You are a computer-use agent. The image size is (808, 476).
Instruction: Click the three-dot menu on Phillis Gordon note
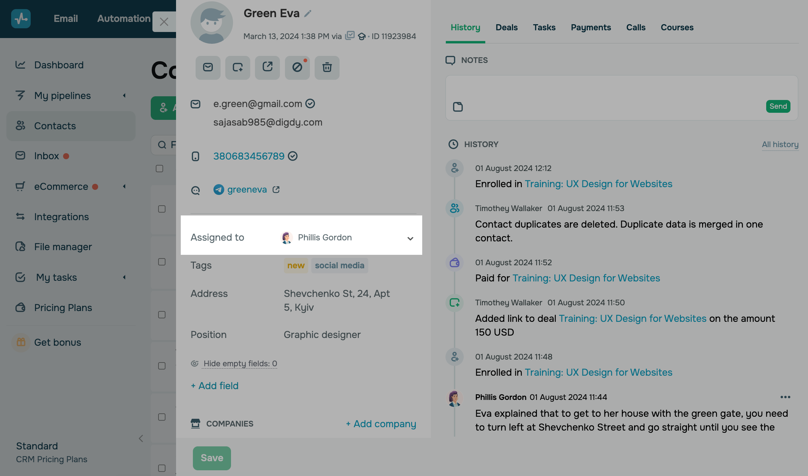click(785, 397)
